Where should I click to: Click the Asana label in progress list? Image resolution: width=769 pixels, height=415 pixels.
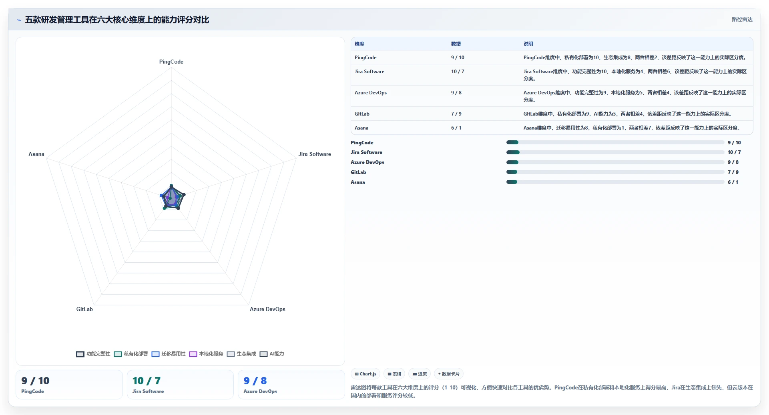click(358, 182)
